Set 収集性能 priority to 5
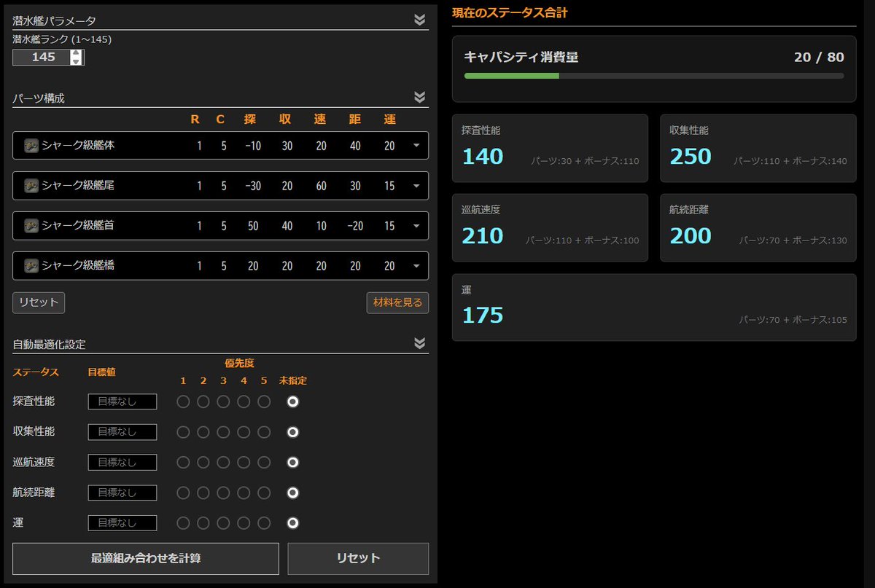Viewport: 875px width, 588px height. tap(264, 432)
